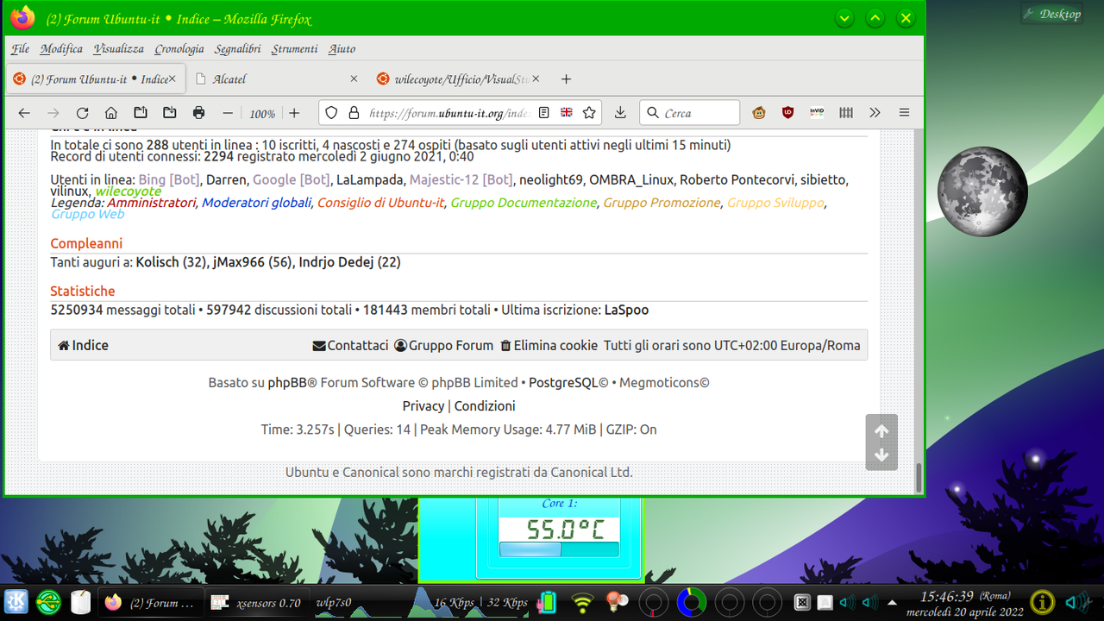Open the Condizioni terms link
The width and height of the screenshot is (1104, 621).
coord(485,405)
